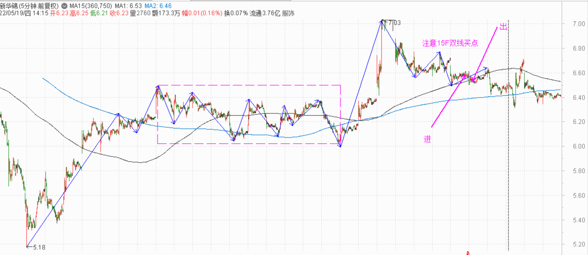This screenshot has height=255, width=588.
Task: Click the close price 收6.23
Action: click(x=119, y=13)
